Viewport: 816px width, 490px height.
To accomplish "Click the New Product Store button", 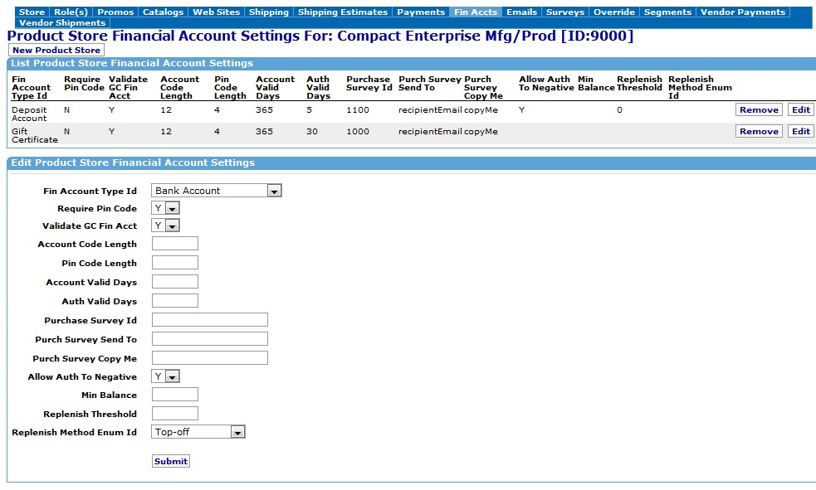I will 56,50.
